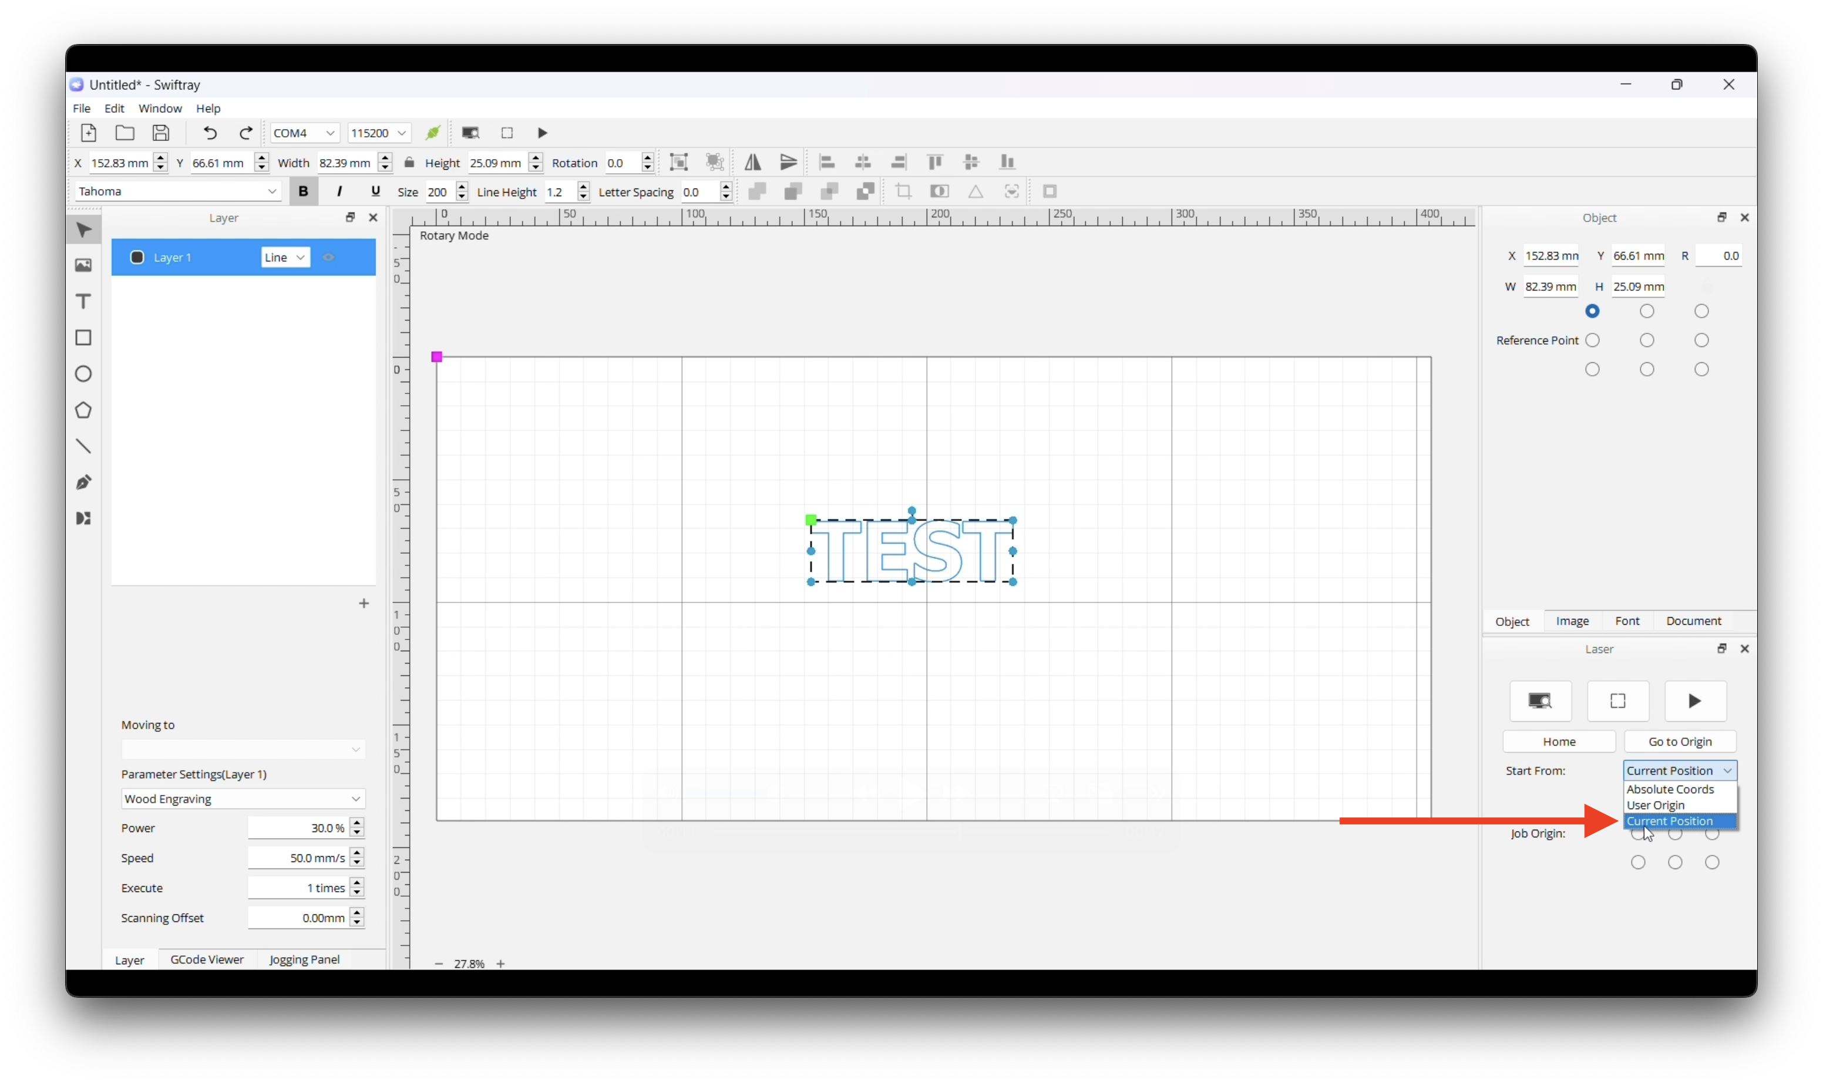This screenshot has width=1823, height=1084.
Task: Select the Pen path tool
Action: [x=83, y=482]
